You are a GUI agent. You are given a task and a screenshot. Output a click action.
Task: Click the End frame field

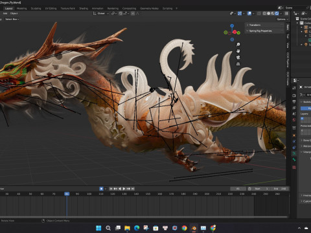coord(280,189)
